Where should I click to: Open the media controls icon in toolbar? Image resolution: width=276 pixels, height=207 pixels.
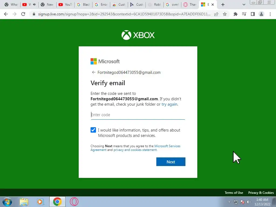244,14
